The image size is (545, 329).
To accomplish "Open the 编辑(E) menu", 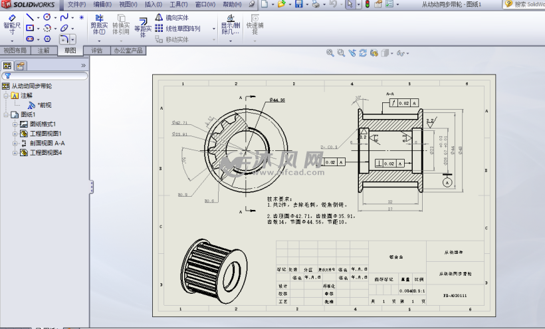I will [x=102, y=5].
